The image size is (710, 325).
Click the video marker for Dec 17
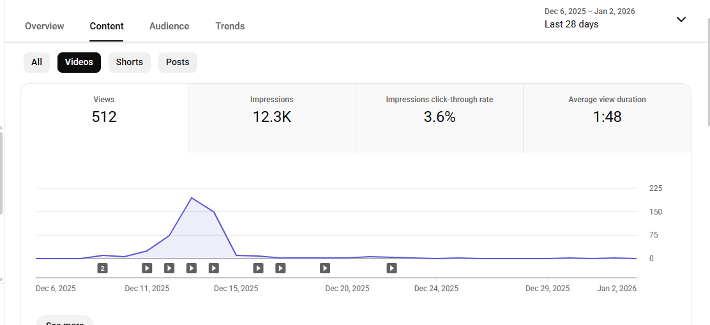tap(280, 268)
